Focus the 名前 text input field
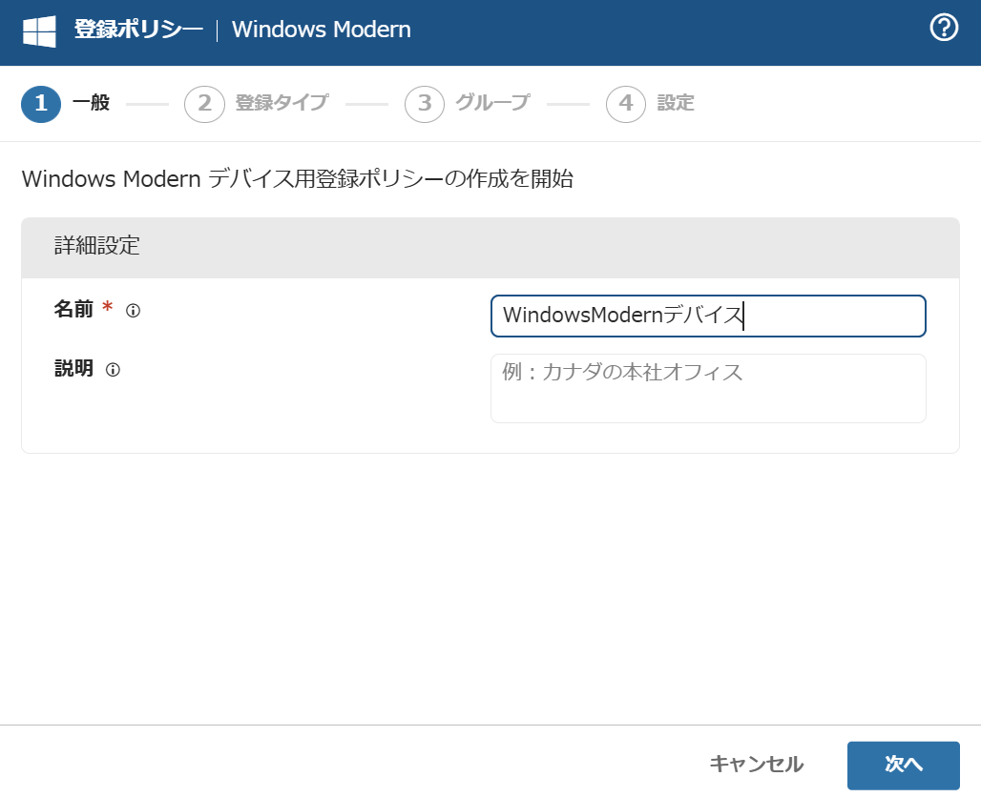981x797 pixels. click(x=708, y=316)
